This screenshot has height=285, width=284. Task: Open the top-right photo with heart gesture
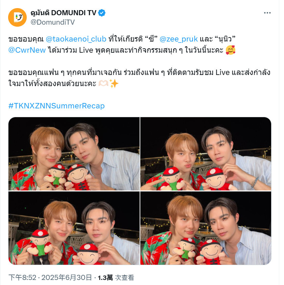206,154
